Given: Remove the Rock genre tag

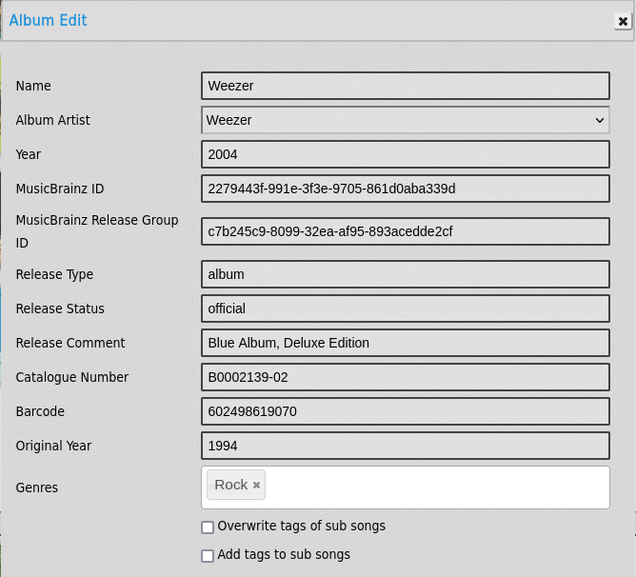Looking at the screenshot, I should tap(256, 486).
